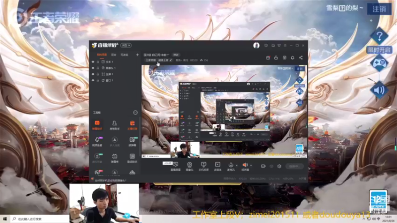This screenshot has height=223, width=397.
Task: Select the 全屏 1 source row
Action: (x=115, y=74)
